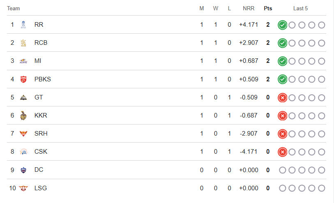The height and width of the screenshot is (203, 334).
Task: Click RR's green win checkmark indicator
Action: [282, 25]
